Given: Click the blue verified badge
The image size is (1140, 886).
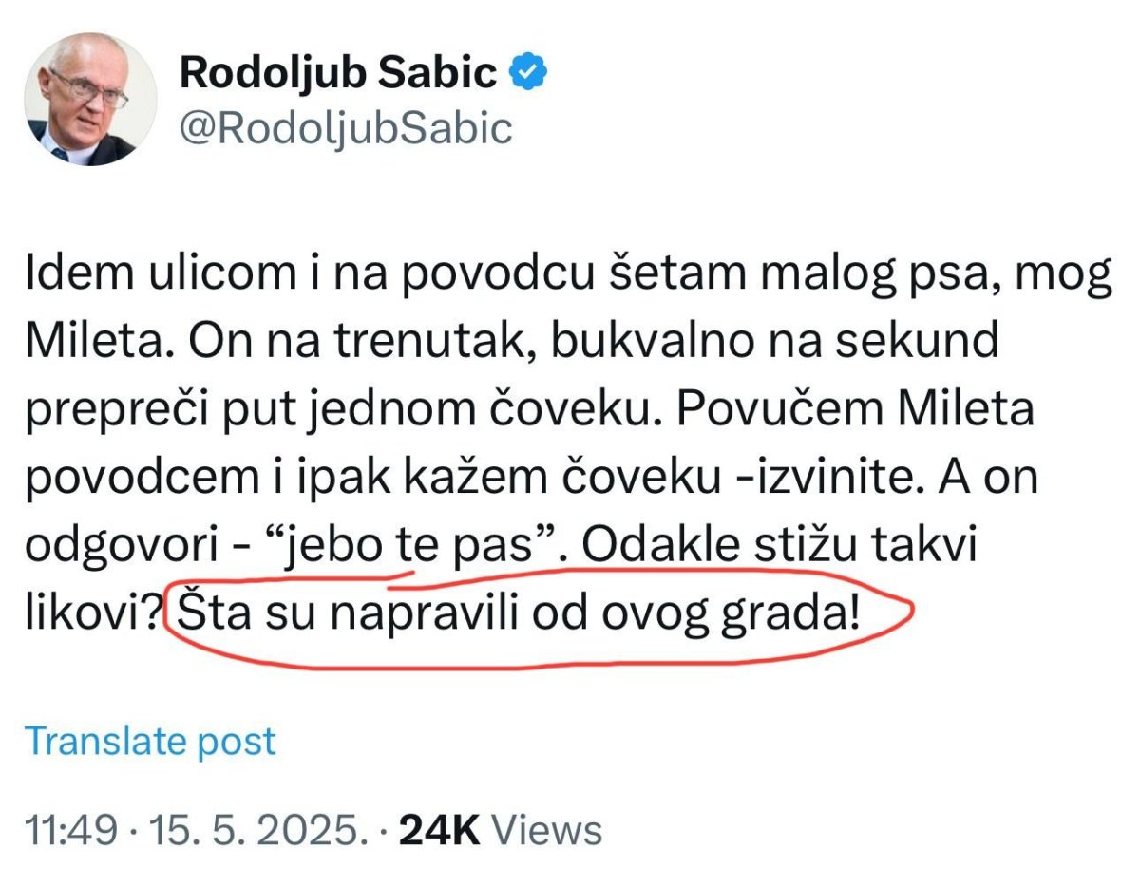Looking at the screenshot, I should 527,73.
